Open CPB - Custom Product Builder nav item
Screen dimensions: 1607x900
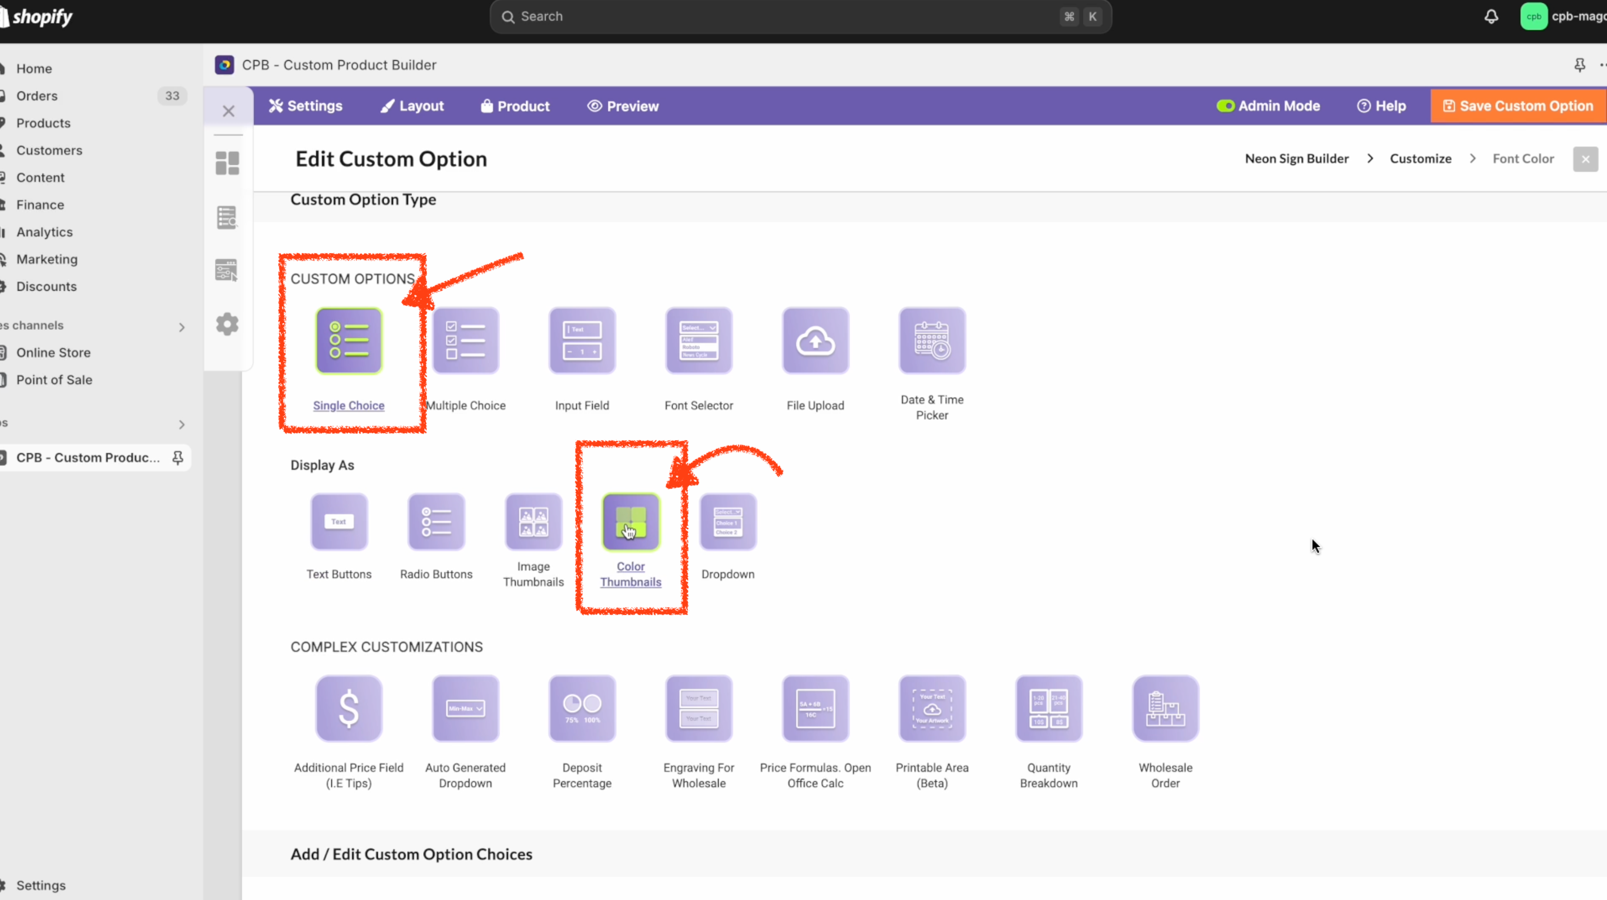coord(87,458)
